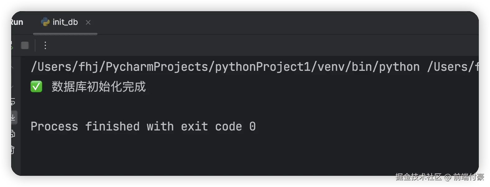Toggle the Scroll to End option
Image resolution: width=490 pixels, height=187 pixels.
13,117
